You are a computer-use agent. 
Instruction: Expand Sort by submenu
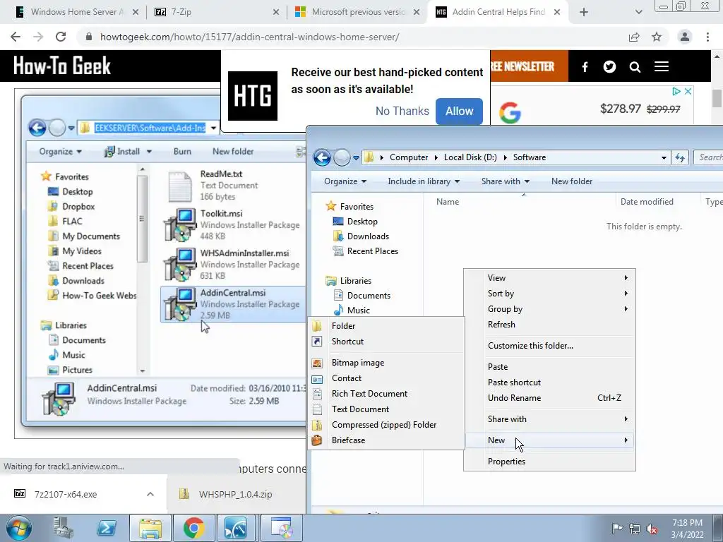(x=549, y=294)
